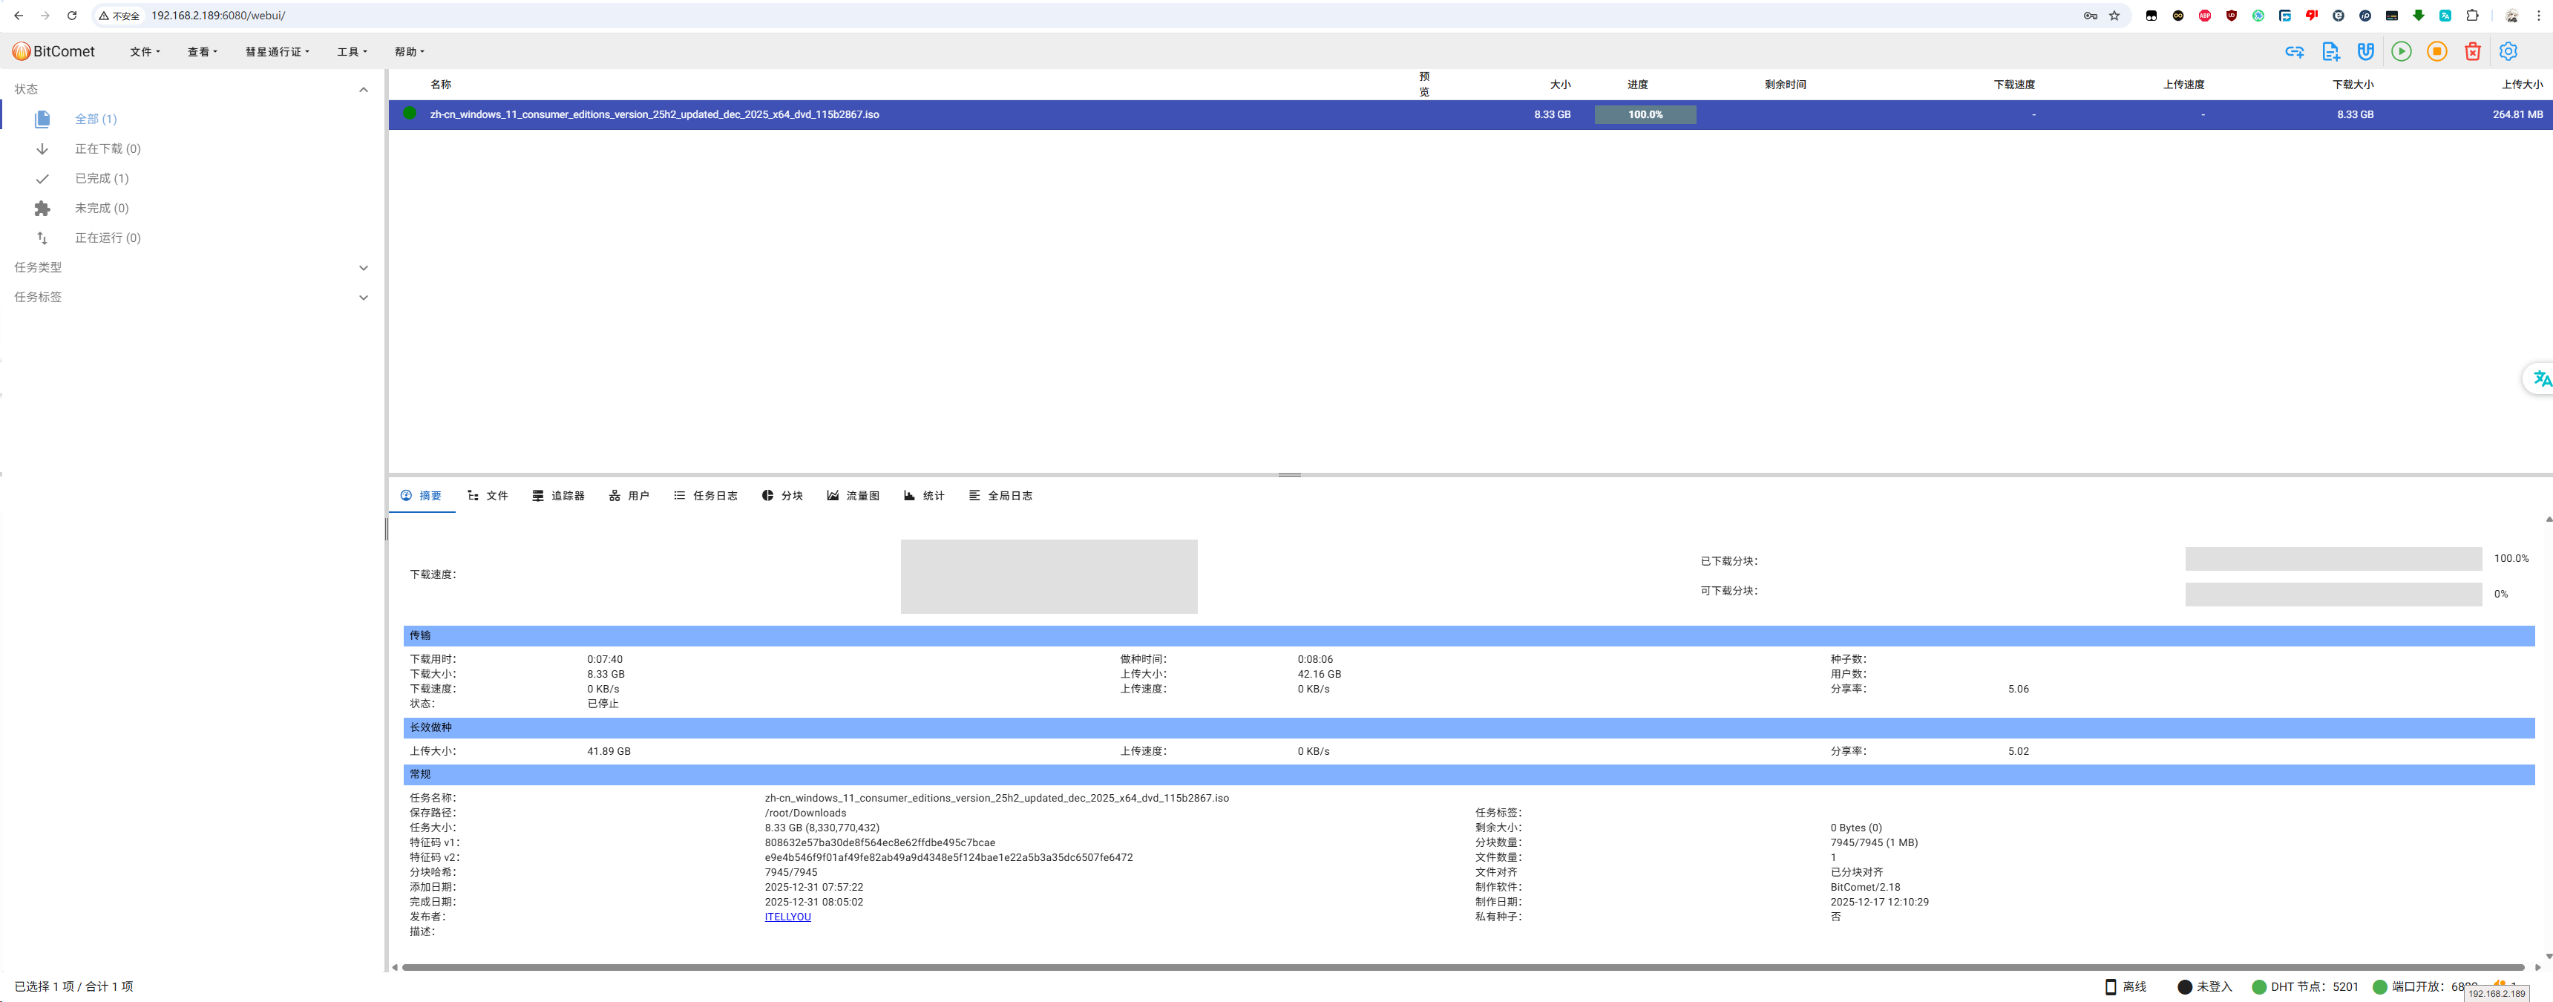Click the add URL link task icon

tap(2294, 51)
